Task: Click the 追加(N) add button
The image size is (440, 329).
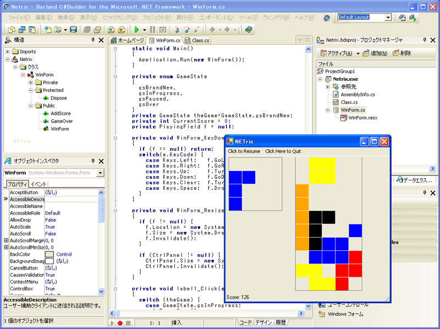Action: pyautogui.click(x=375, y=53)
